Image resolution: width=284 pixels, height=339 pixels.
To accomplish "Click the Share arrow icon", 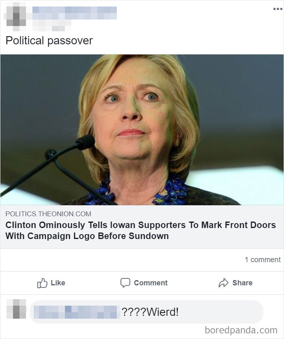I will coord(224,283).
